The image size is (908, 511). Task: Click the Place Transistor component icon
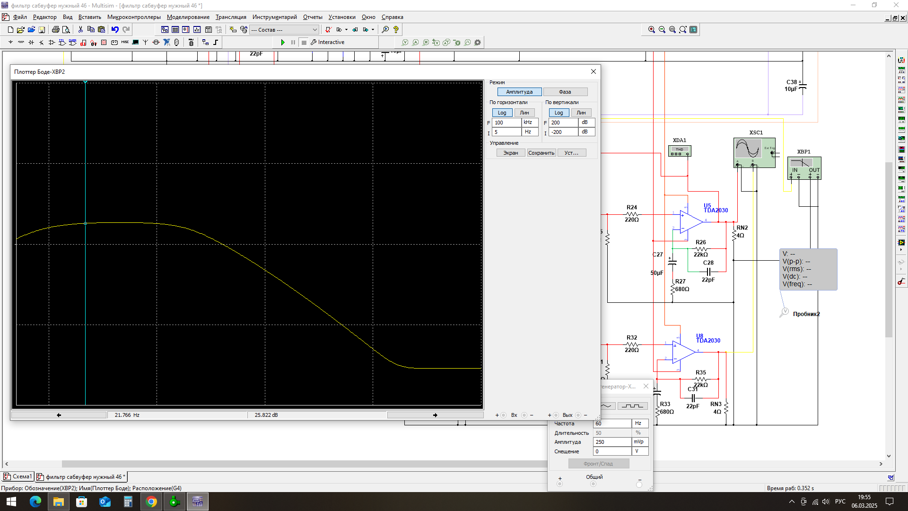point(42,42)
